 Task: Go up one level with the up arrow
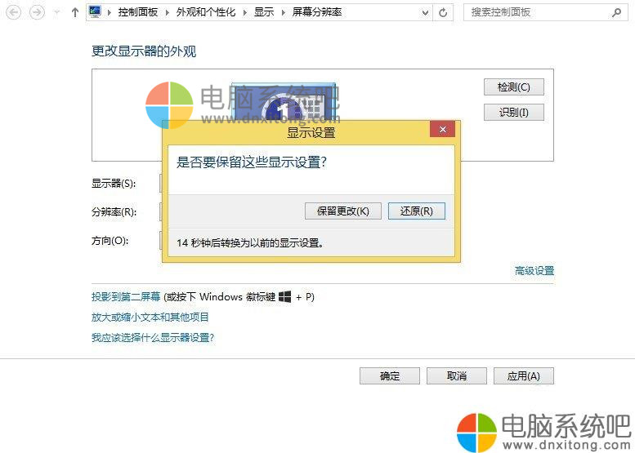pyautogui.click(x=75, y=12)
